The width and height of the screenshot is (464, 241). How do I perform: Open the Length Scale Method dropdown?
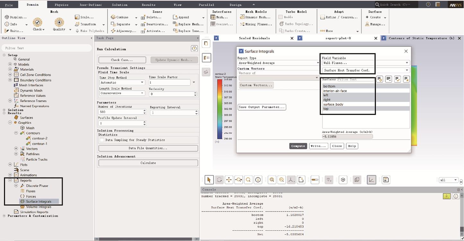pyautogui.click(x=122, y=93)
